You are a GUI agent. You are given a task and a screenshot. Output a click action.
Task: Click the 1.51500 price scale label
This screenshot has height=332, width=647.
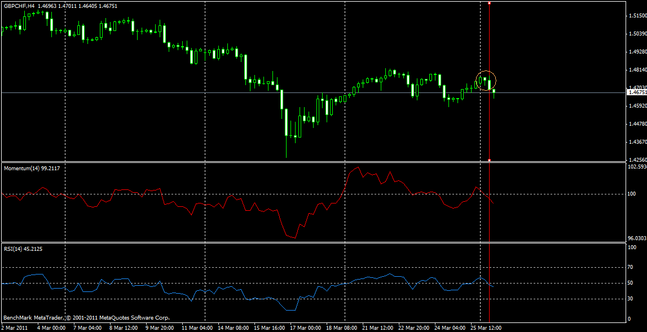pyautogui.click(x=639, y=16)
